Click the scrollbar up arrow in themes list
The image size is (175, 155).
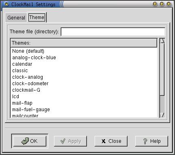click(162, 41)
